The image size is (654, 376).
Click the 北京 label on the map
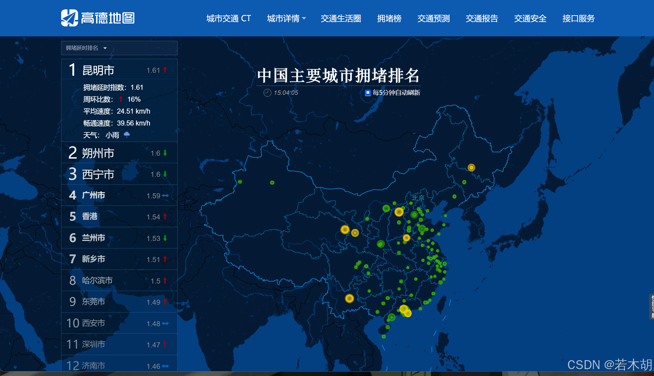pyautogui.click(x=418, y=198)
